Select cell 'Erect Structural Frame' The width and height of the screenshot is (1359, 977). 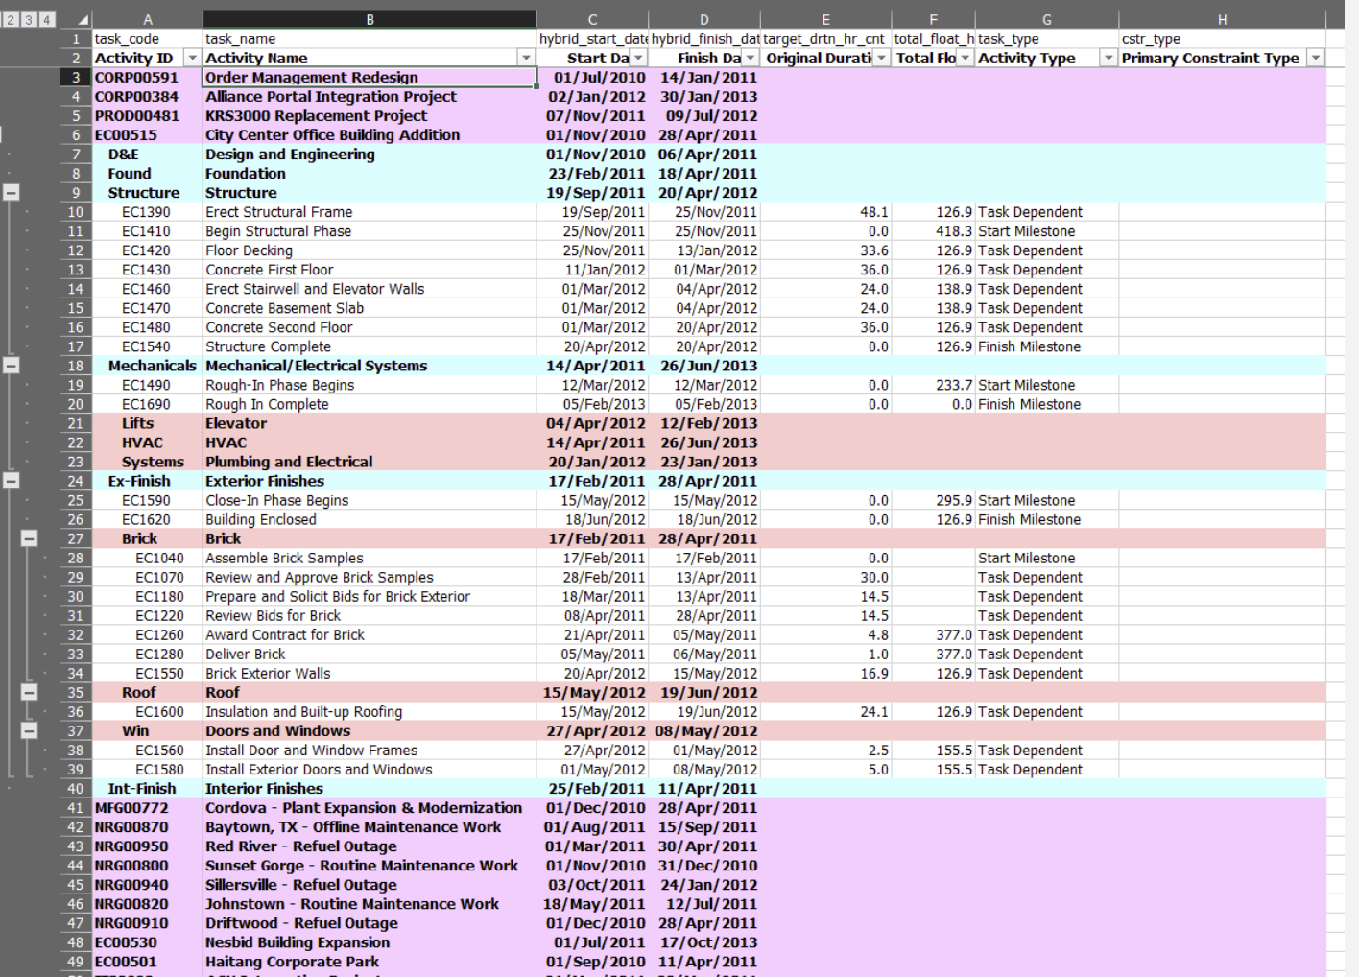pyautogui.click(x=370, y=212)
